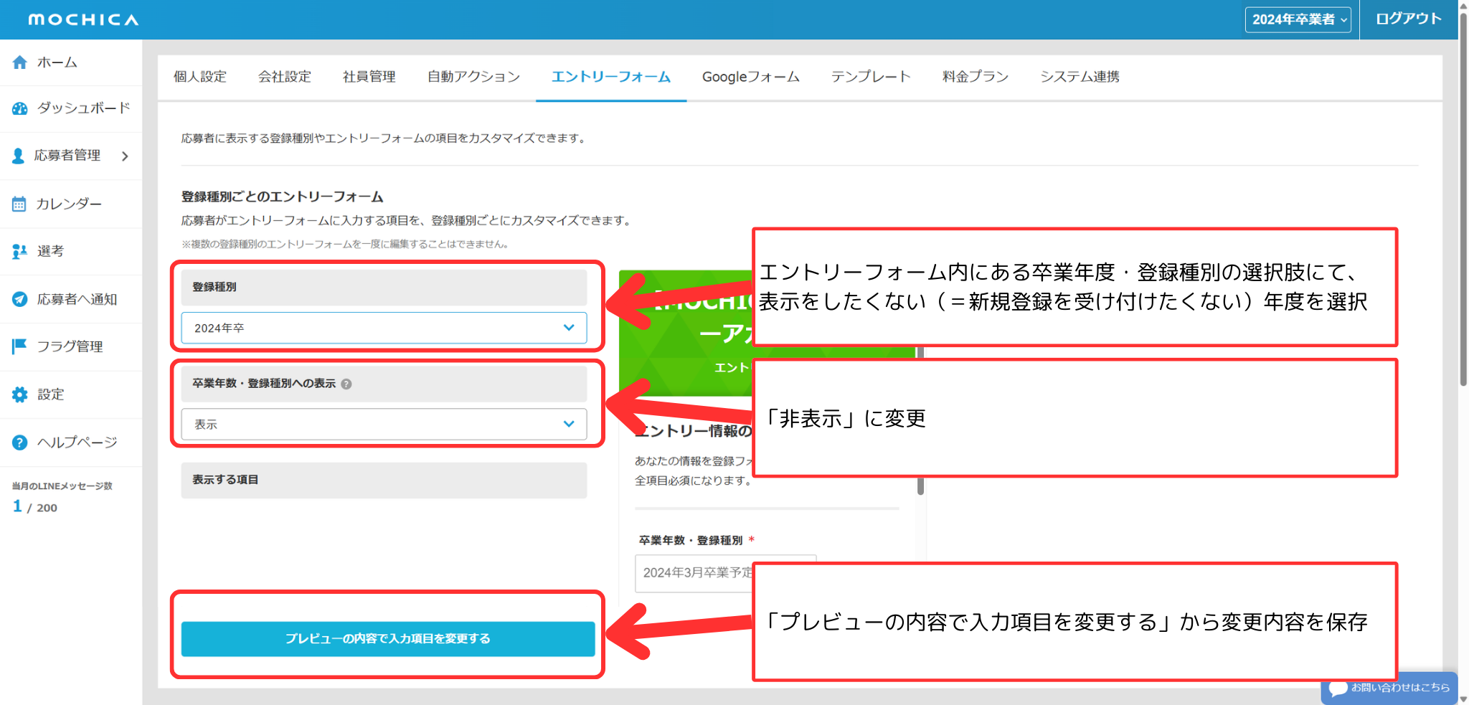Click the お問い合わせはこちら chat button
Image resolution: width=1469 pixels, height=705 pixels.
(x=1389, y=688)
